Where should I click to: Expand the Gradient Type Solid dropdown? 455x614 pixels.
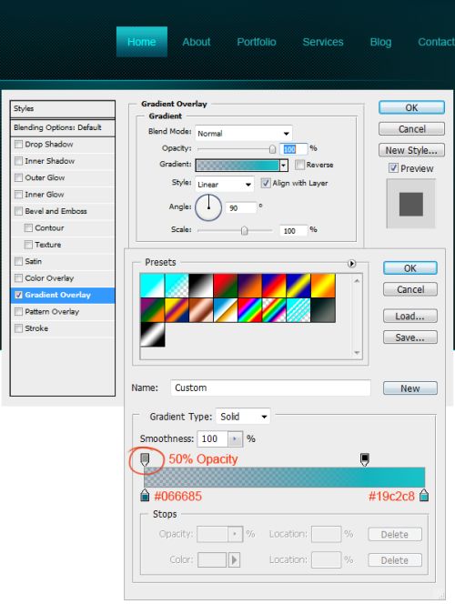coord(243,417)
